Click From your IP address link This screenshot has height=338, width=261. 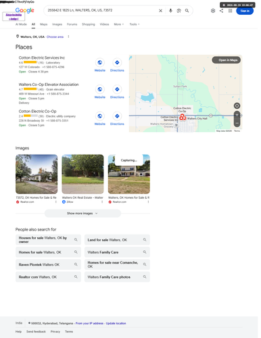(89, 323)
